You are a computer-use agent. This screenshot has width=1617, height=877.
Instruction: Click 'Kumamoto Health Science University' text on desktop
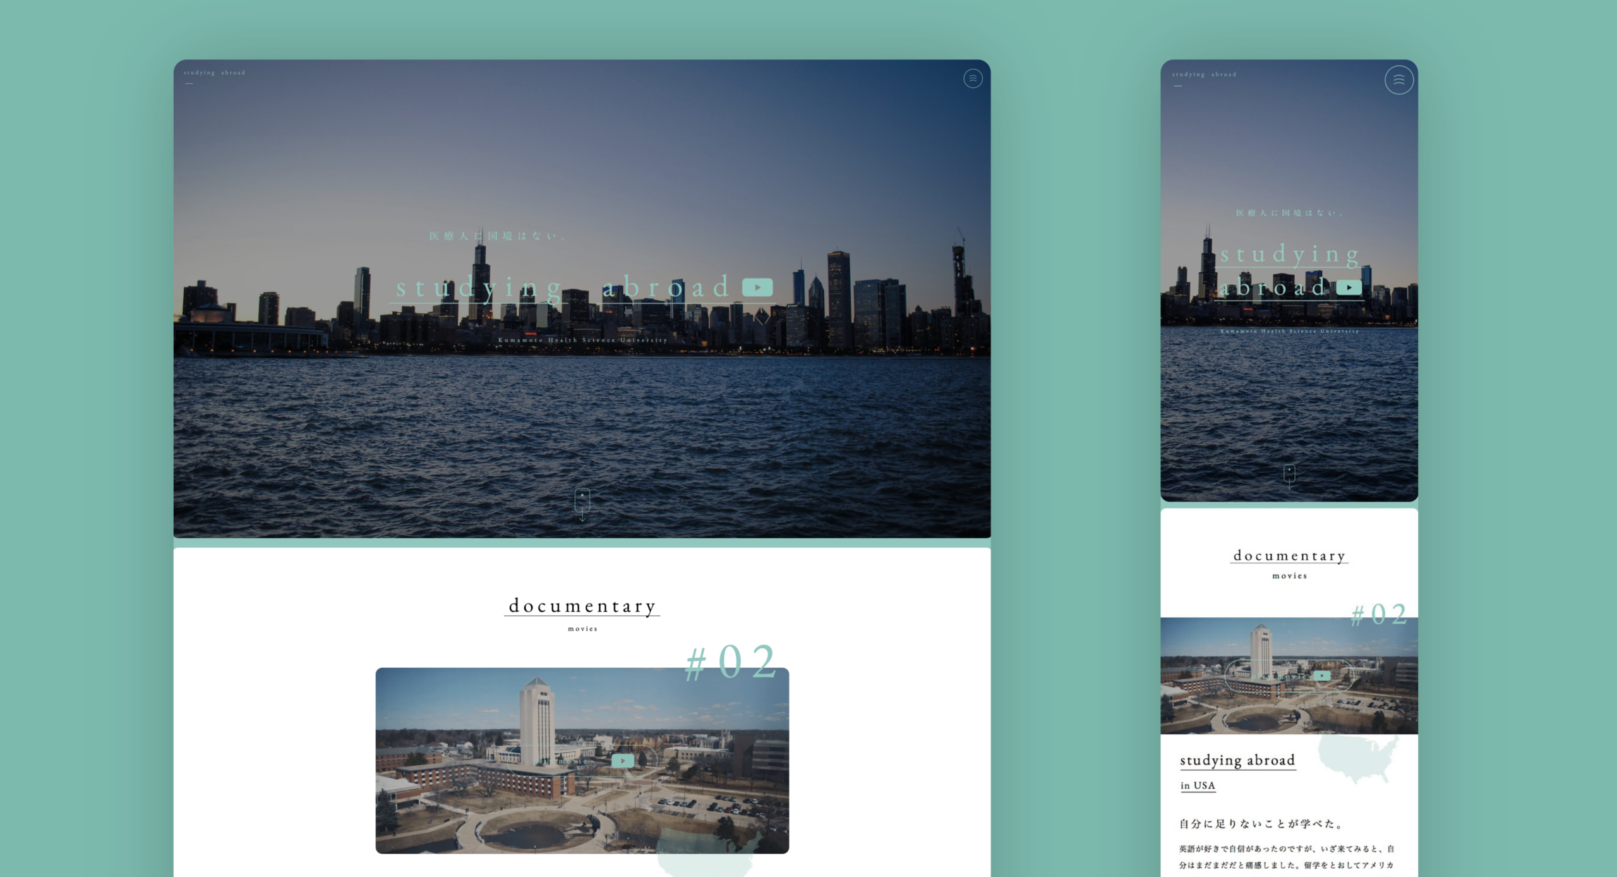tap(582, 340)
